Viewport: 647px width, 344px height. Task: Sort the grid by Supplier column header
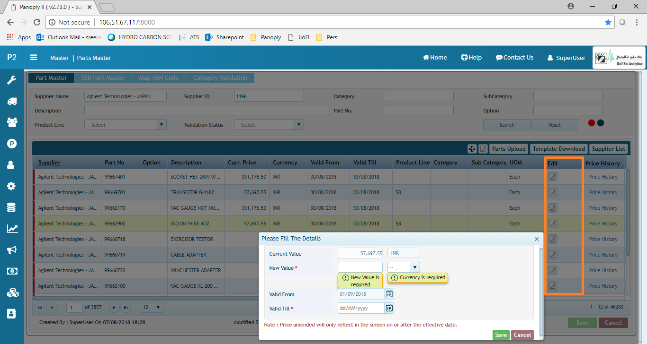[49, 163]
